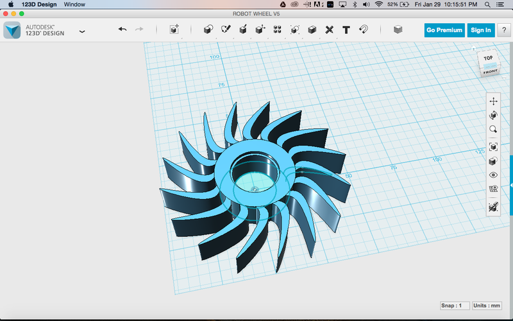Select the Pan navigation tool
513x321 pixels.
[493, 101]
